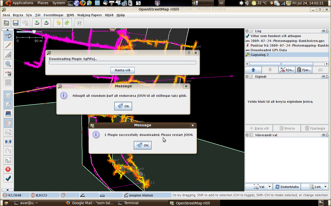331x206 pixels.
Task: Toggle visibility of selected layer with Sýn button
Action: pyautogui.click(x=287, y=70)
